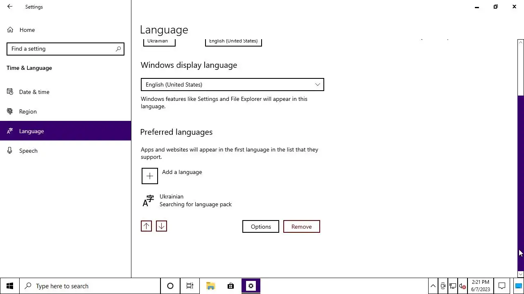This screenshot has height=294, width=524.
Task: Click the Add a language label
Action: (182, 172)
